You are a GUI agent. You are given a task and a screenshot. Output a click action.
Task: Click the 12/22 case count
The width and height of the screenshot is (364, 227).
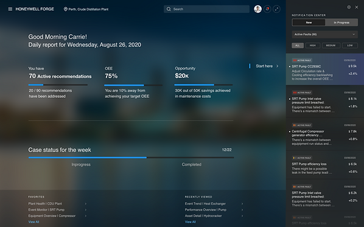click(x=226, y=150)
